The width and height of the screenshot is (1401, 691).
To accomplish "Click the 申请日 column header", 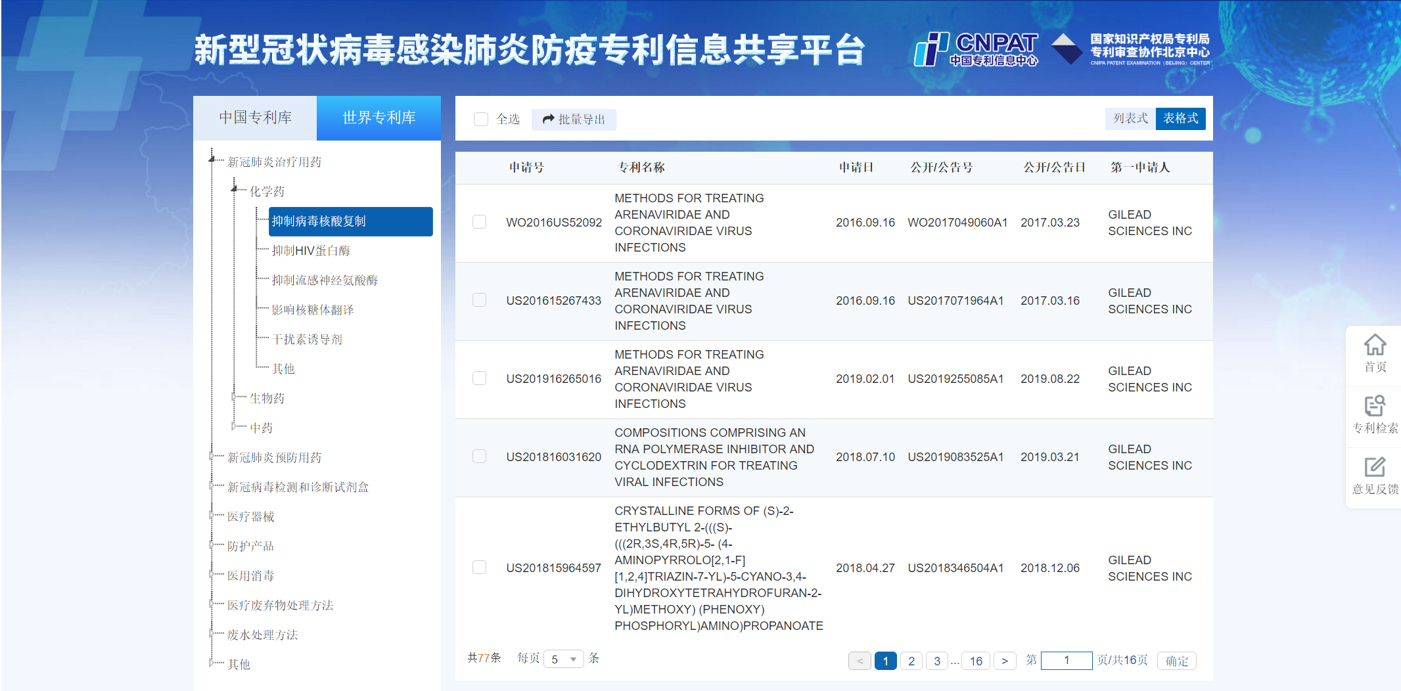I will pos(856,167).
